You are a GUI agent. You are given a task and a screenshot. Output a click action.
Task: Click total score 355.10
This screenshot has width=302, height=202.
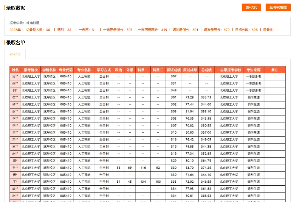[x=206, y=112]
